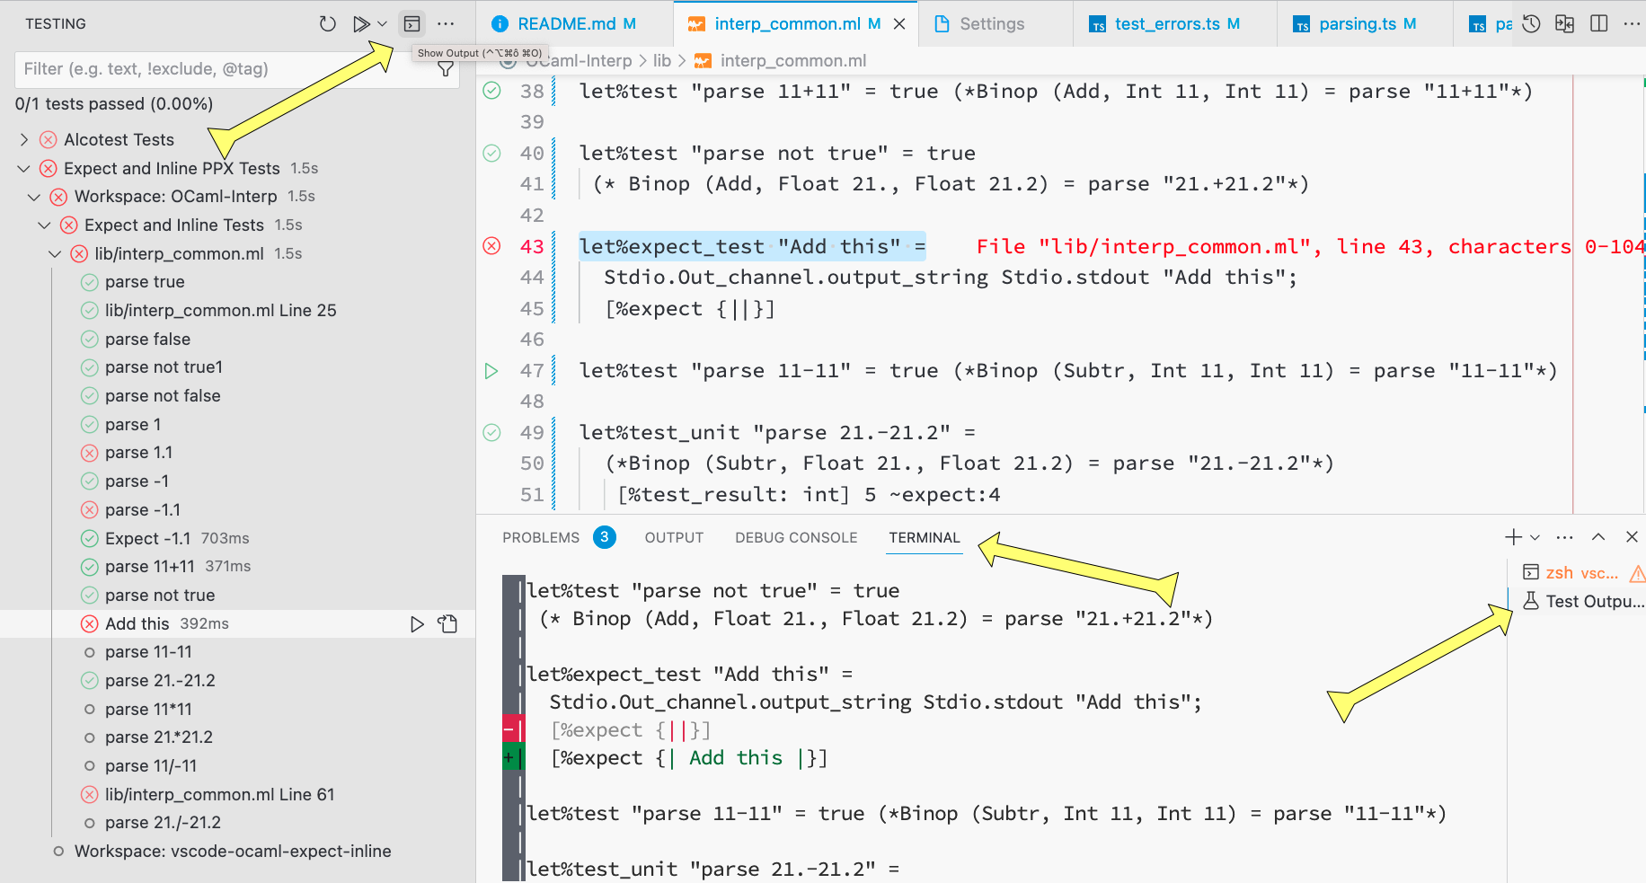Click the run gutter icon at line 47
Image resolution: width=1646 pixels, height=883 pixels.
coord(491,370)
